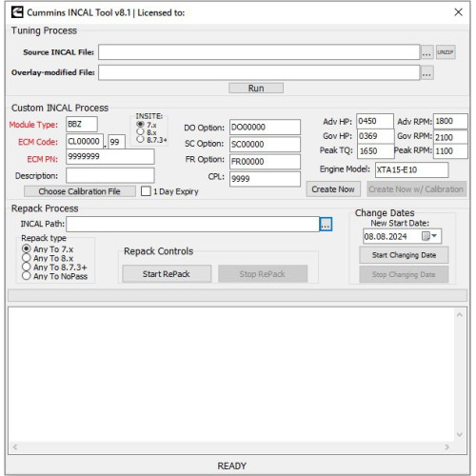Viewport: 476px width, 476px height.
Task: Click Choose Calibration File button
Action: point(80,191)
